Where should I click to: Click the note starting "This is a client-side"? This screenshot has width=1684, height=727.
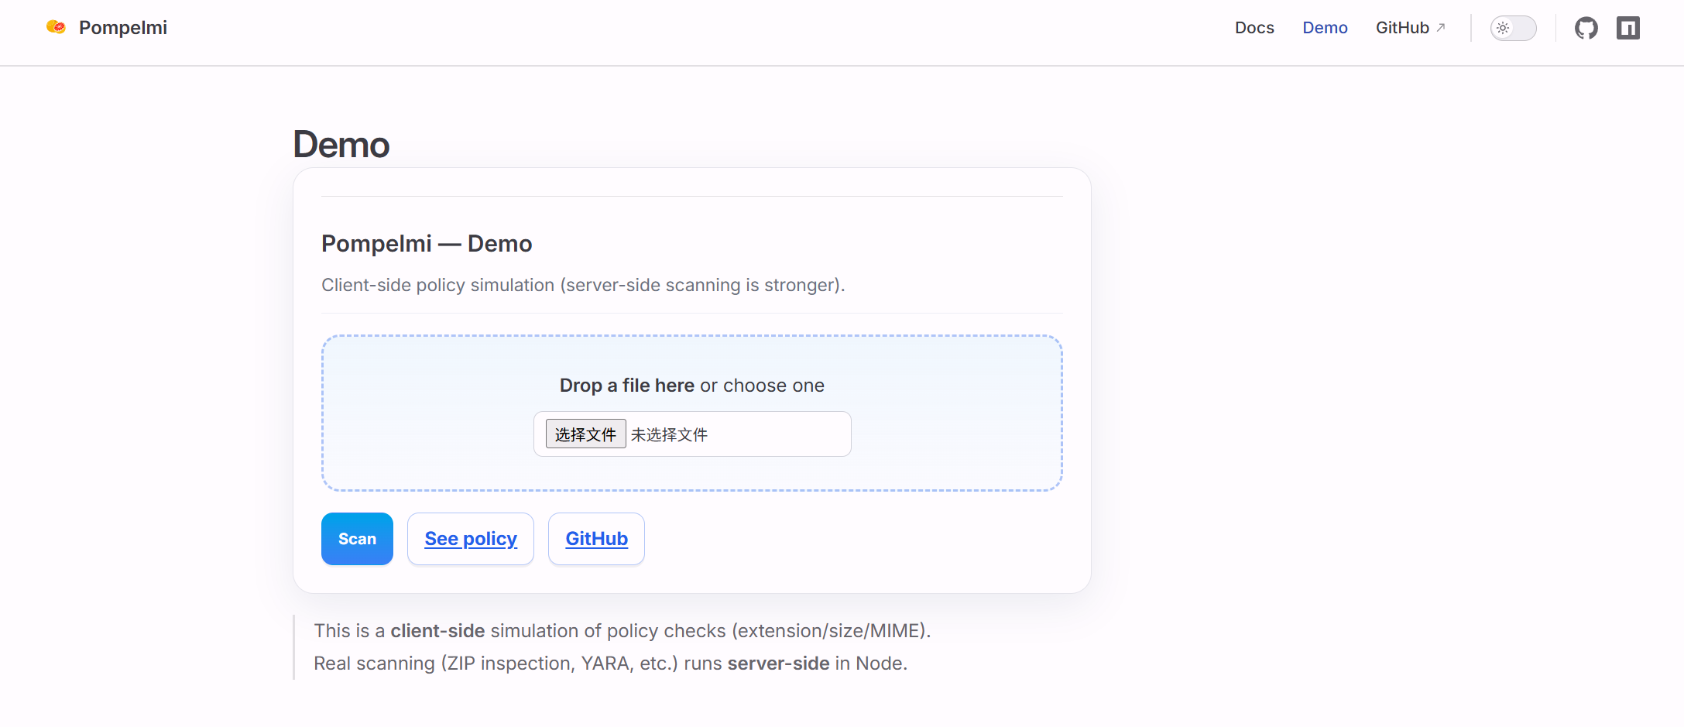pos(622,631)
